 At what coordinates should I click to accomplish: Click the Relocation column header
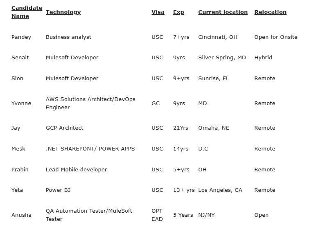270,12
